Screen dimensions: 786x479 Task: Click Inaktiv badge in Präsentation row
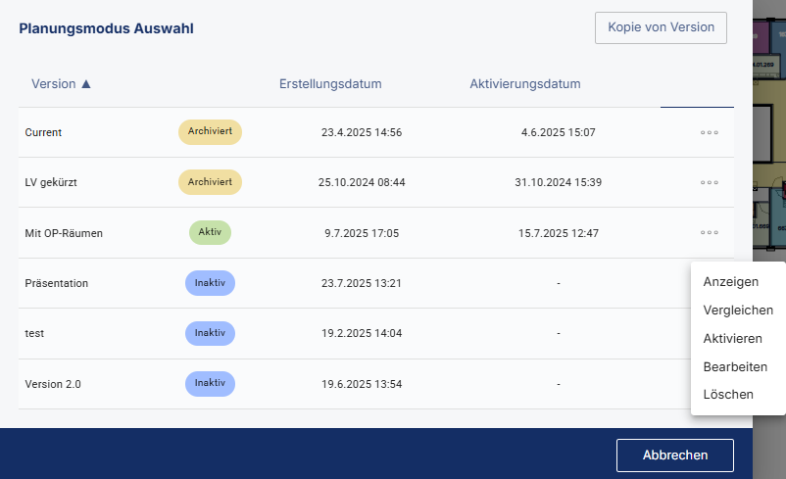click(x=210, y=283)
